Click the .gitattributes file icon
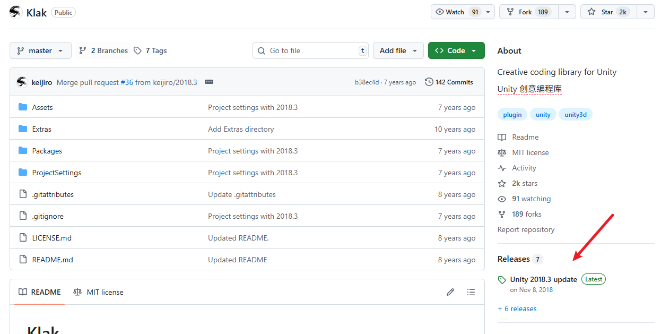 23,194
